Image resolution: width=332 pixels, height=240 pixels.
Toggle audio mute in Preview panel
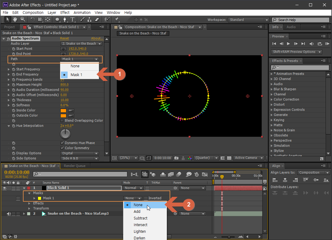coord(311,44)
